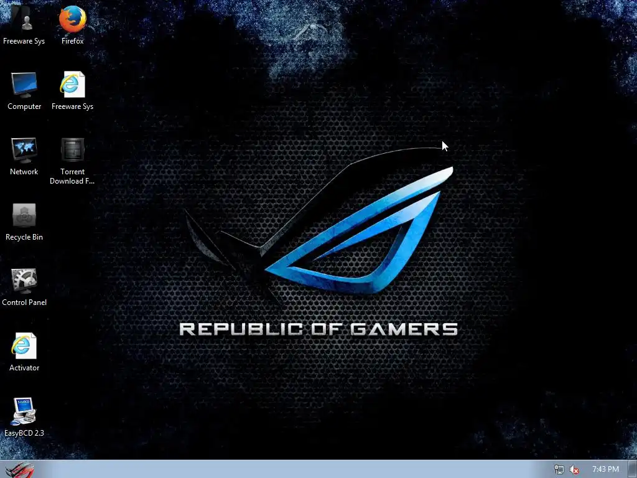This screenshot has height=478, width=637.
Task: Launch Control Panel from the desktop
Action: coord(24,287)
